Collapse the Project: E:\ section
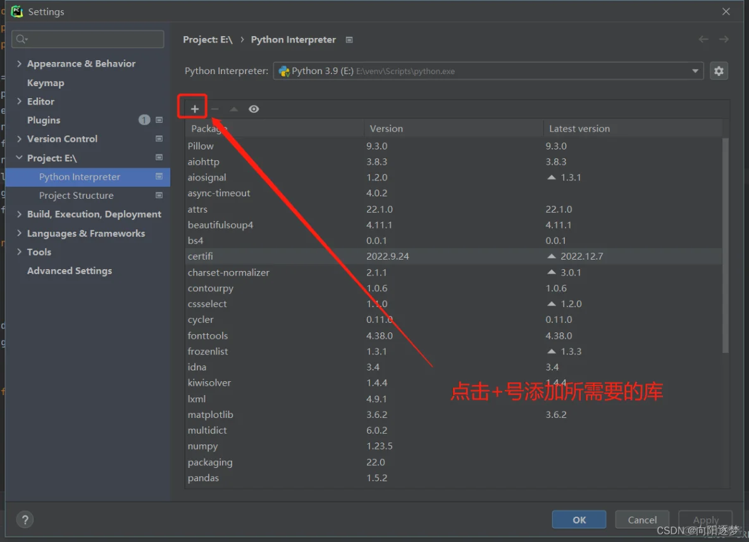Viewport: 749px width, 542px height. pyautogui.click(x=19, y=158)
